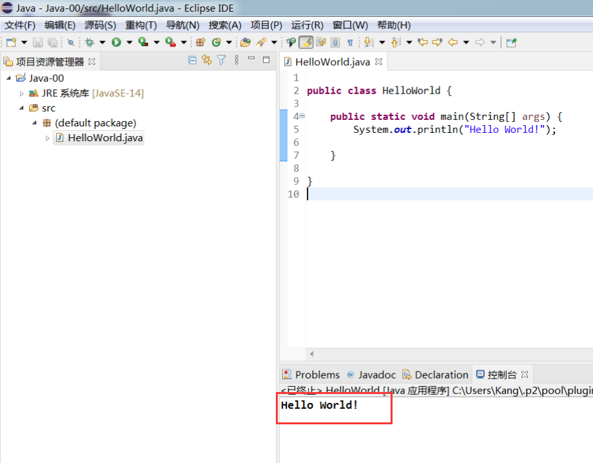Open the Previous Annotation dropdown arrow
The image size is (593, 463).
click(409, 43)
